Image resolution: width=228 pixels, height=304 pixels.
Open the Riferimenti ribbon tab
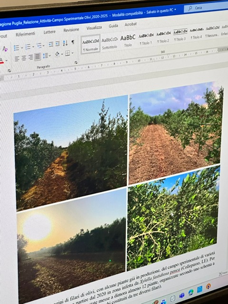(x=25, y=34)
